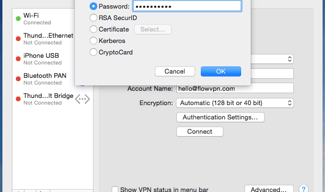Select Thunderbolt Ethernet in the sidebar

coord(48,39)
